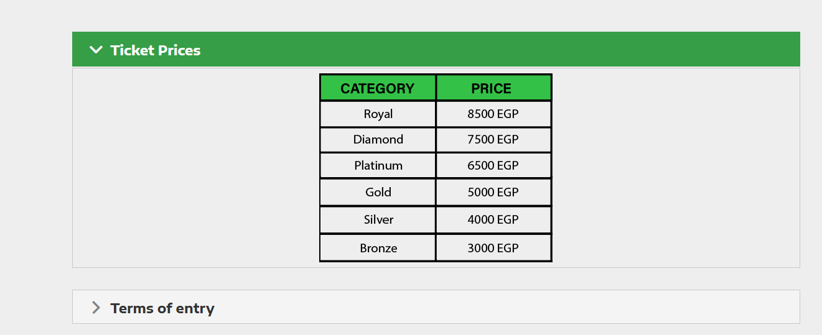The image size is (822, 335).
Task: Click the 3000 EGP price cell
Action: pyautogui.click(x=493, y=248)
